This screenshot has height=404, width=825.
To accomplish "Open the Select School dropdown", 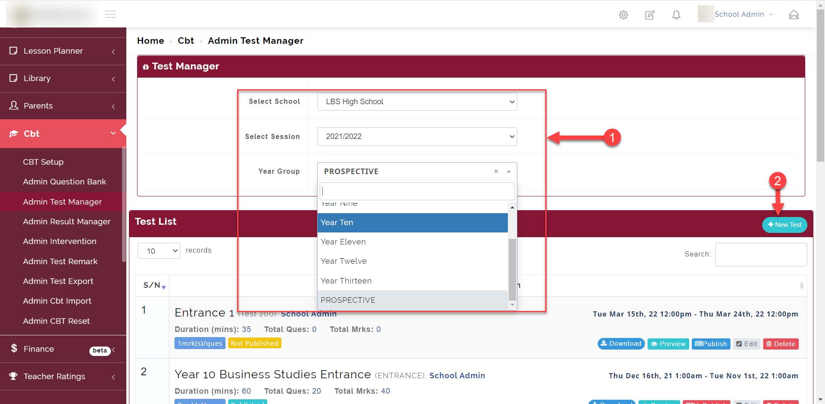I will pyautogui.click(x=417, y=102).
